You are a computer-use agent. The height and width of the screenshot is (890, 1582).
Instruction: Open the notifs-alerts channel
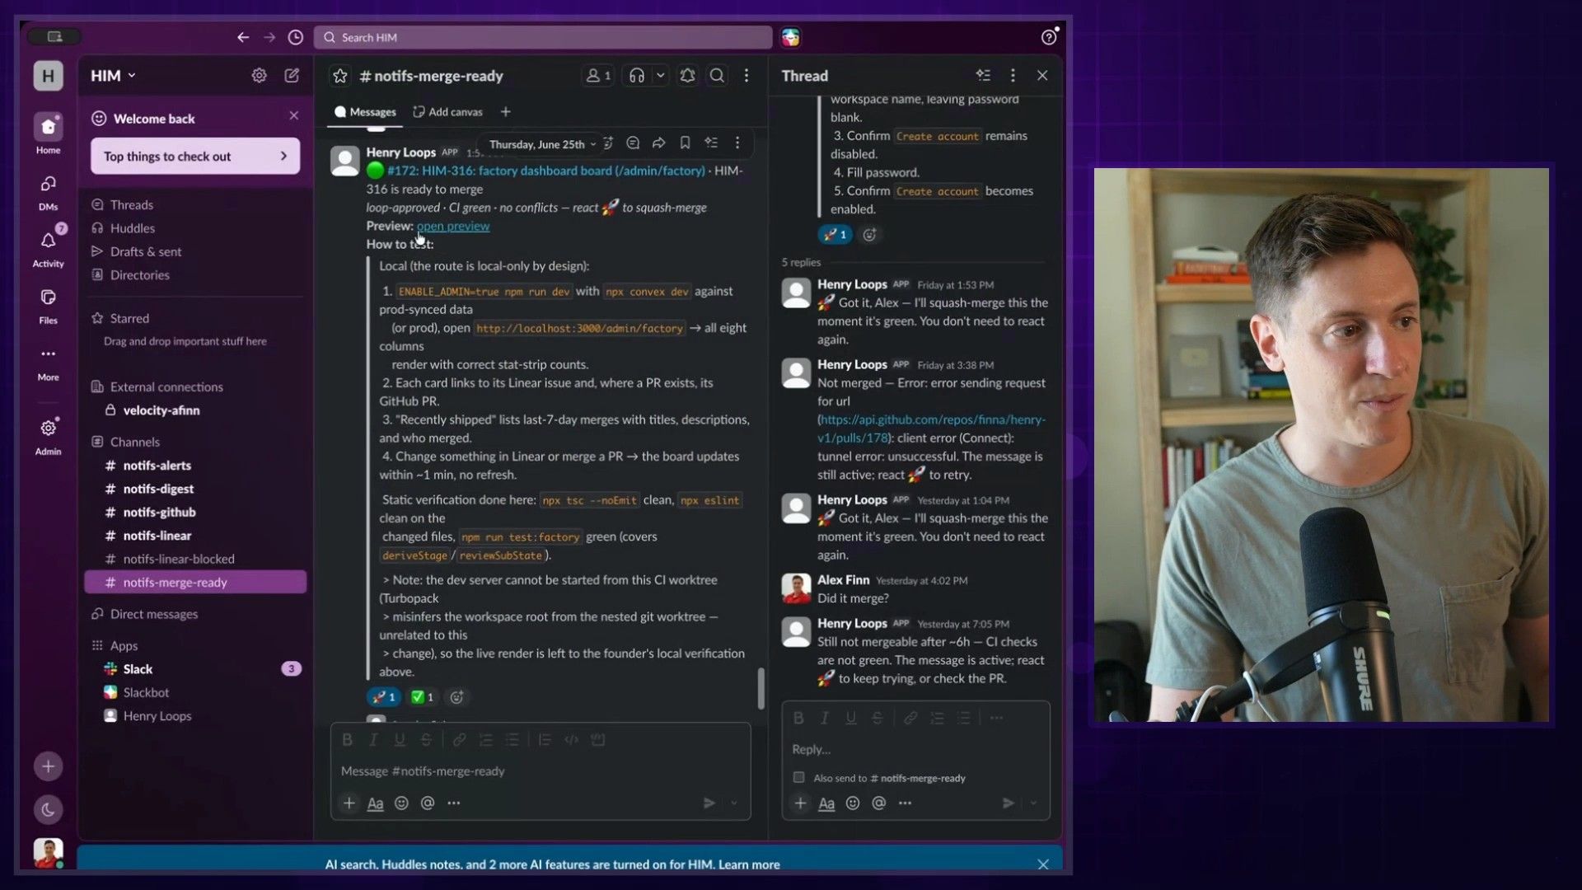(x=157, y=466)
